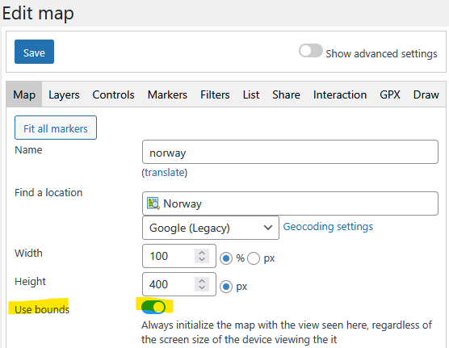
Task: Increase the Width value with up arrow
Action: pos(202,253)
